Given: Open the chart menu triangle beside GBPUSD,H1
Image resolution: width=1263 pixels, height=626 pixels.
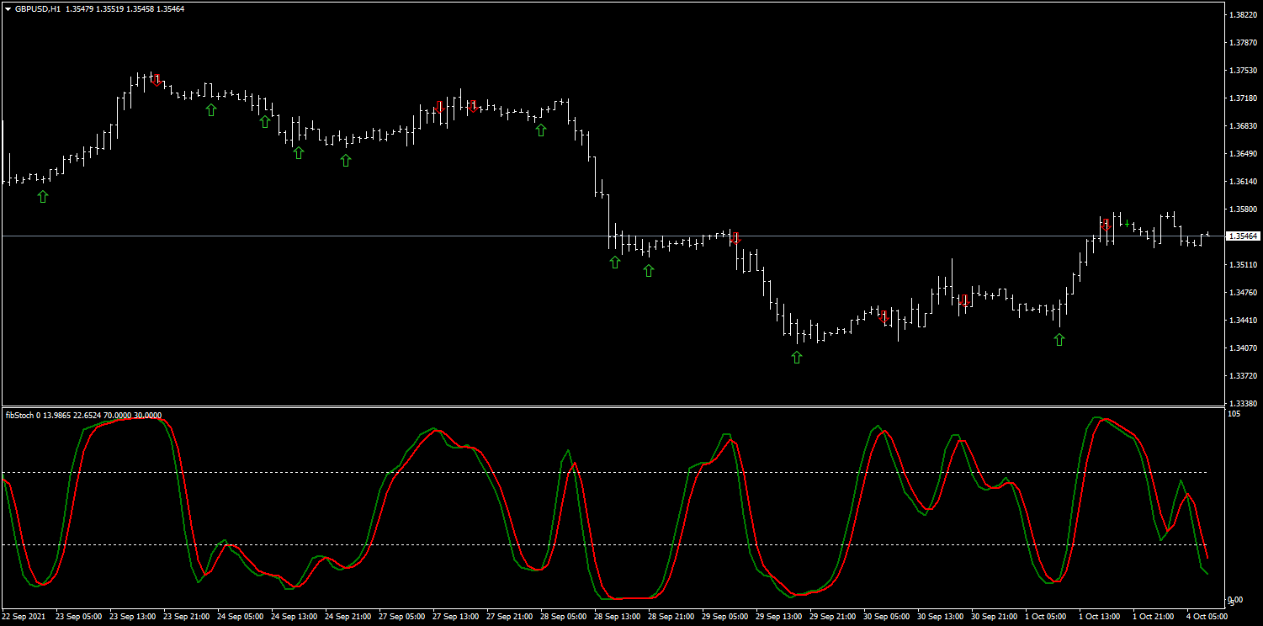Looking at the screenshot, I should pyautogui.click(x=8, y=8).
